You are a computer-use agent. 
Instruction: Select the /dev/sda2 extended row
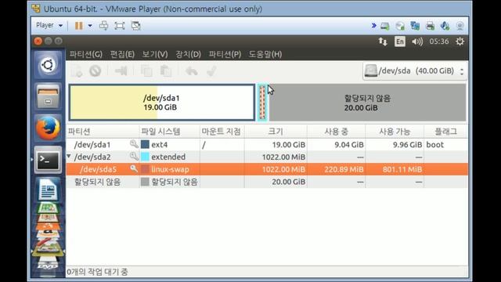click(x=267, y=157)
